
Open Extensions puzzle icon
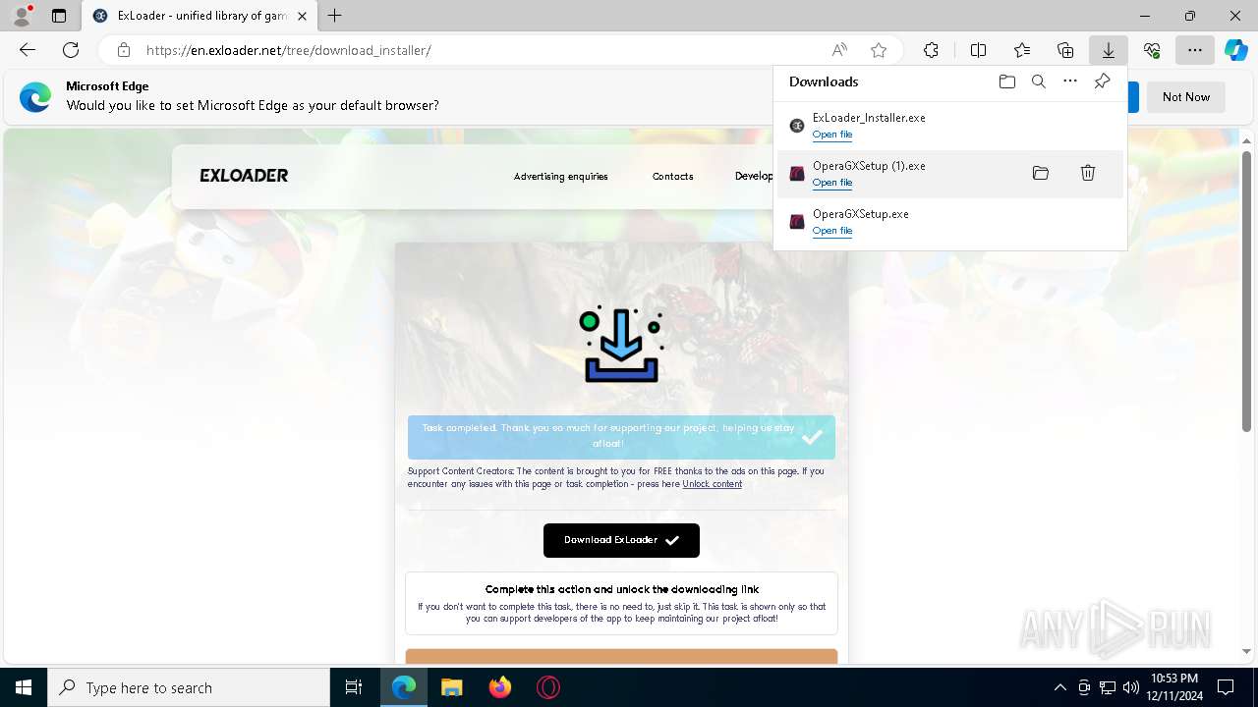point(931,50)
